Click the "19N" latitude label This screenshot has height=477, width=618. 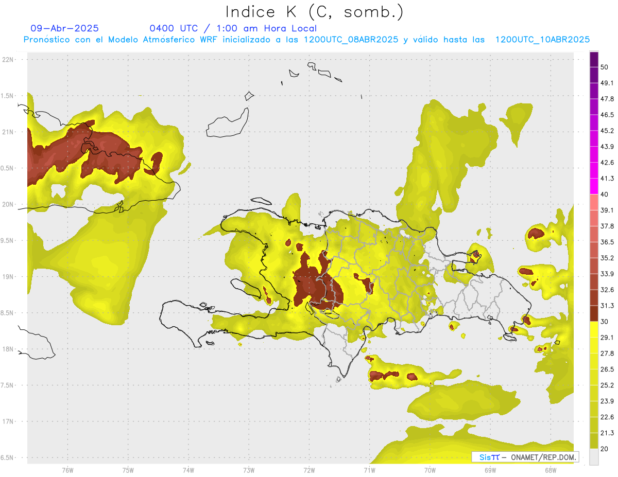click(9, 277)
